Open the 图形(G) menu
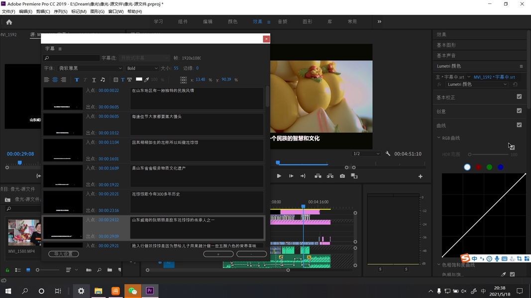Viewport: 531px width, 298px height. pos(97,11)
